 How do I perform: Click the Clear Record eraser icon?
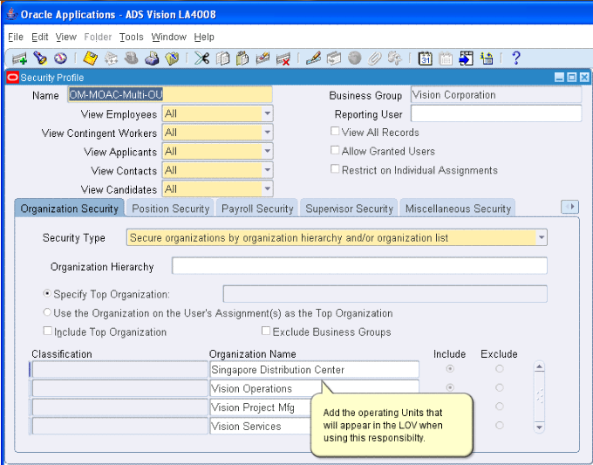(262, 58)
